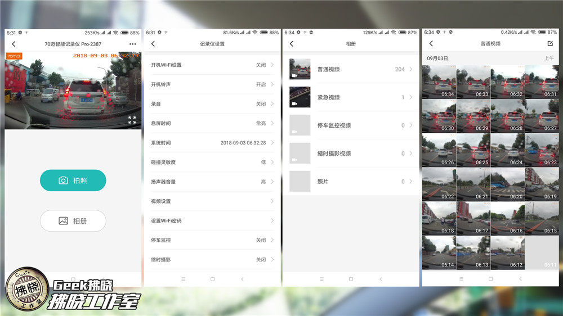Viewport: 563px width, 316px height.
Task: Open the 紧急视频 emergency video category
Action: coord(351,97)
